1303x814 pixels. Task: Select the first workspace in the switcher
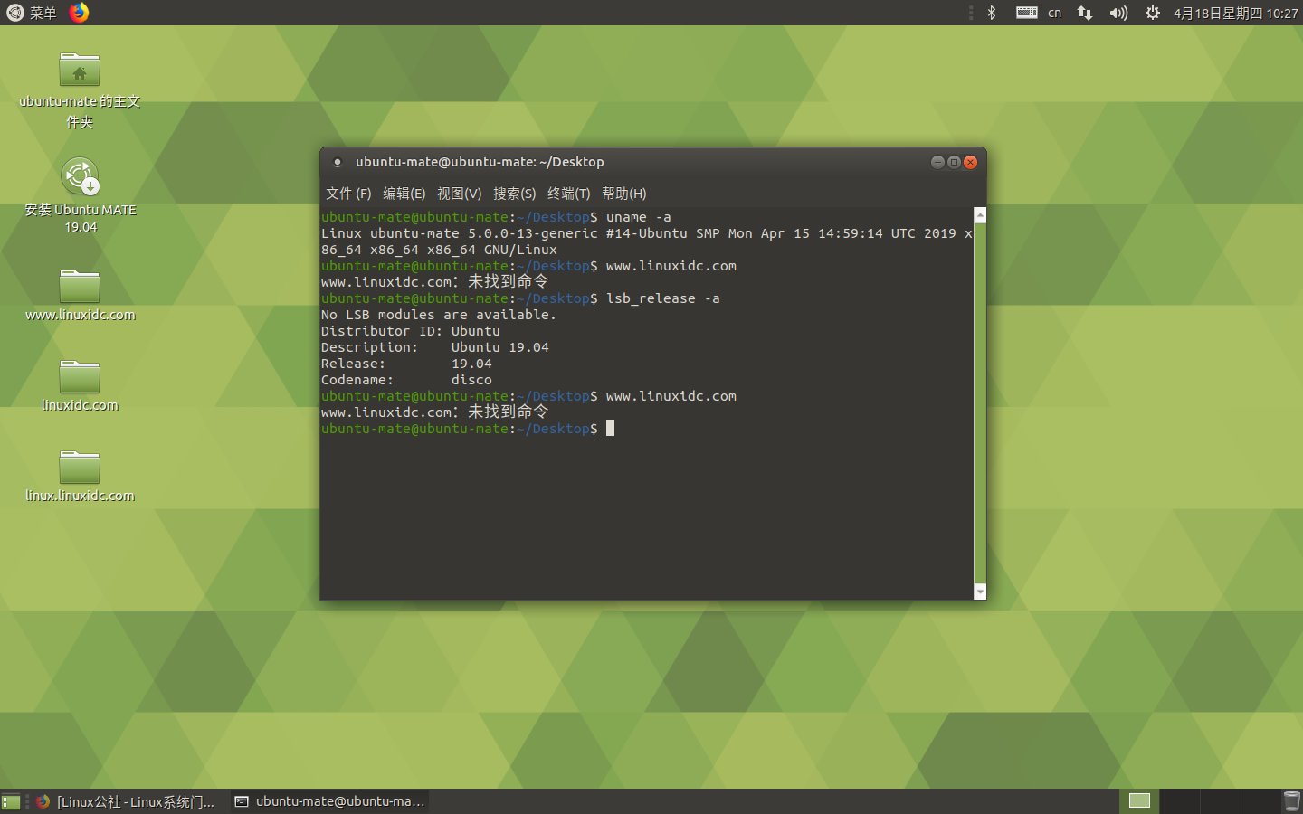pyautogui.click(x=1139, y=801)
